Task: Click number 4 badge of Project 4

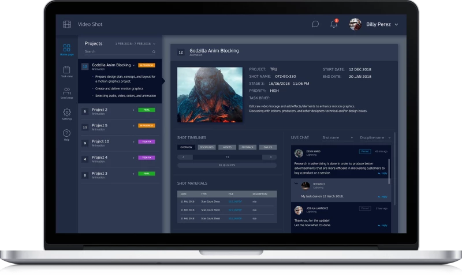Action: tap(85, 159)
